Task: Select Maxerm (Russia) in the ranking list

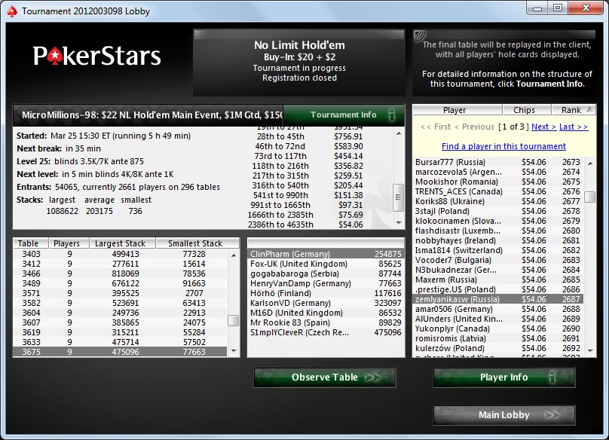Action: coord(499,280)
